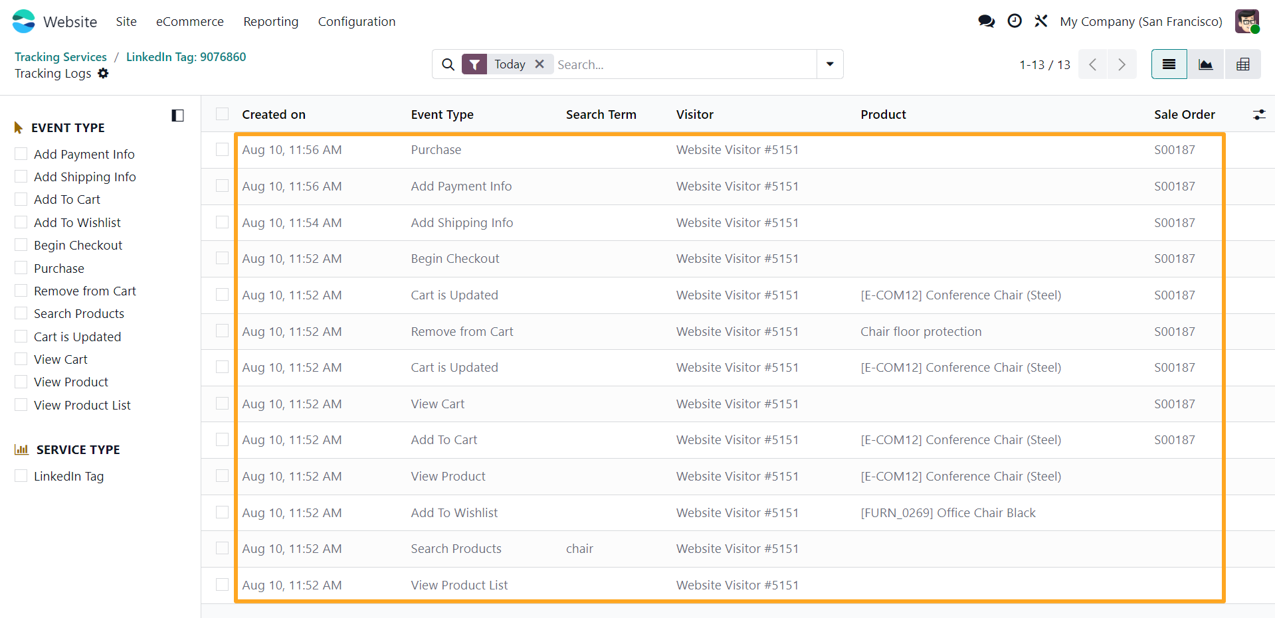Sort by Search Term column
The image size is (1275, 618).
pyautogui.click(x=601, y=114)
